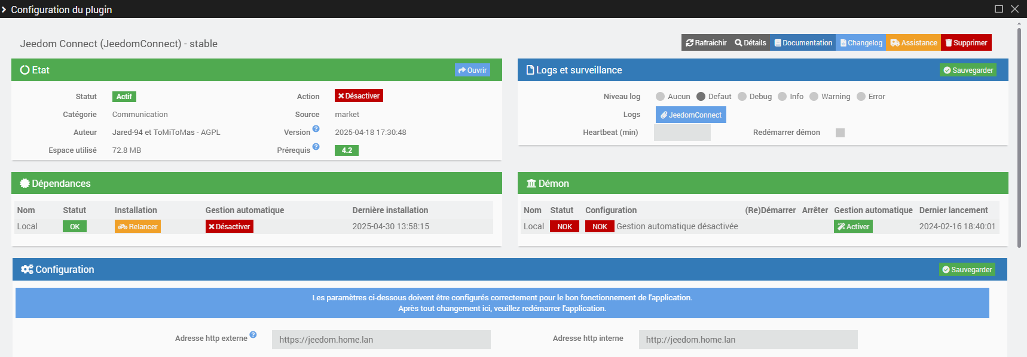Open Assistance for the plugin

[913, 42]
